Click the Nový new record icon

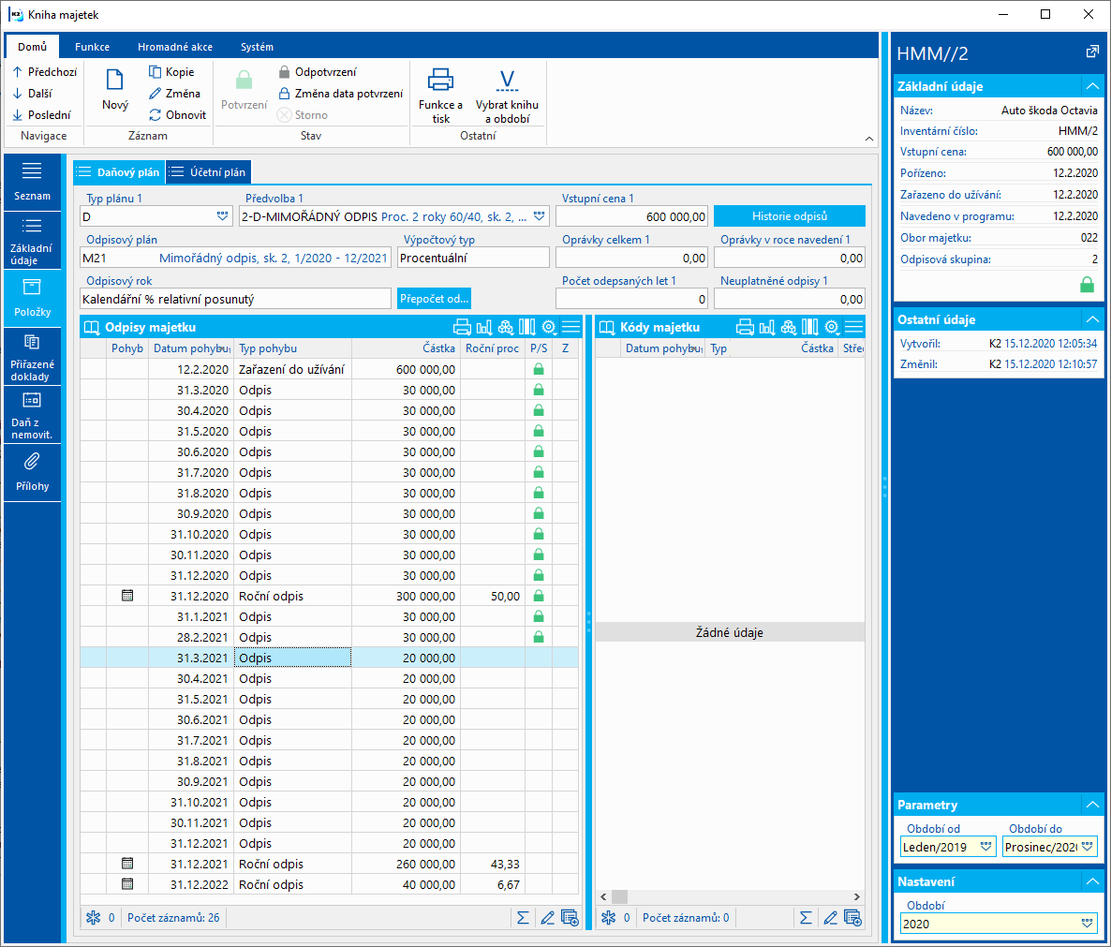115,81
